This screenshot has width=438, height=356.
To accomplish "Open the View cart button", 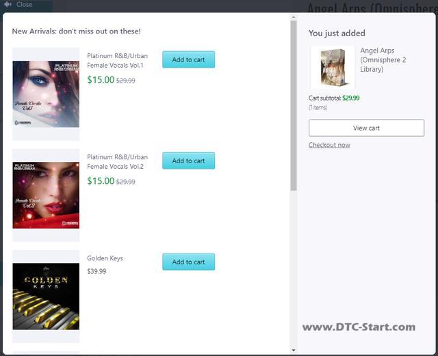I will click(x=366, y=128).
